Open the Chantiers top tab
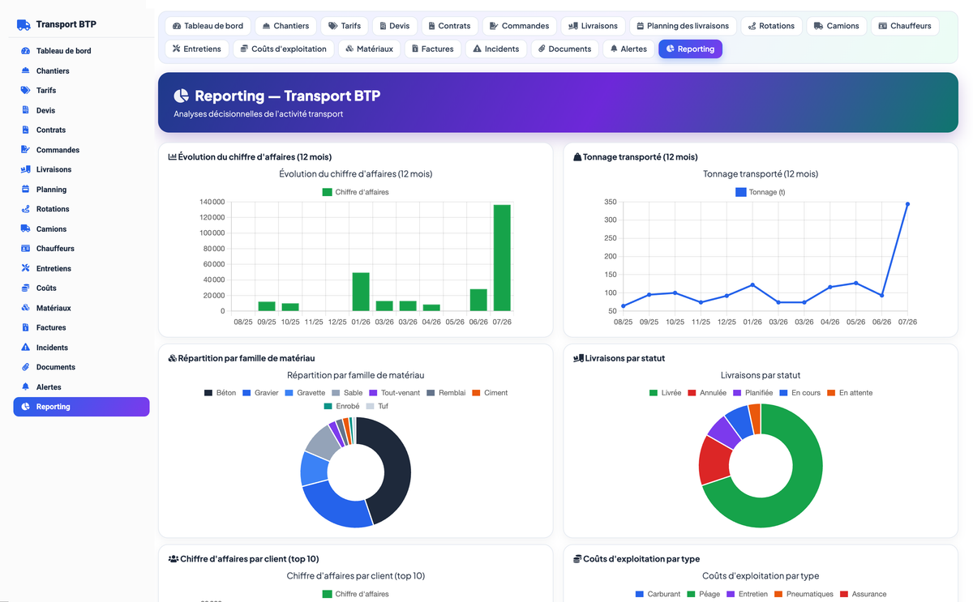Viewport: 973px width, 602px height. pos(285,26)
